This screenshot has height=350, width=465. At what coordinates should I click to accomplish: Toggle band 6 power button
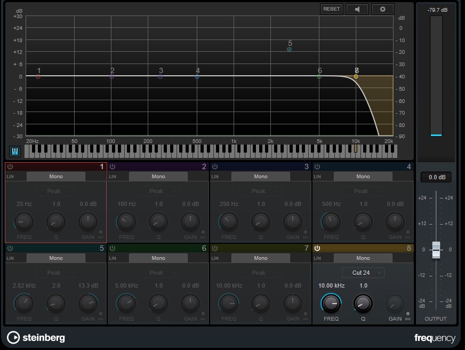click(x=113, y=248)
